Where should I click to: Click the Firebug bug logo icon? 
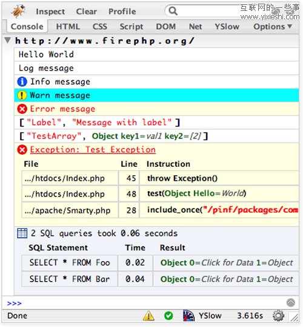click(18, 11)
